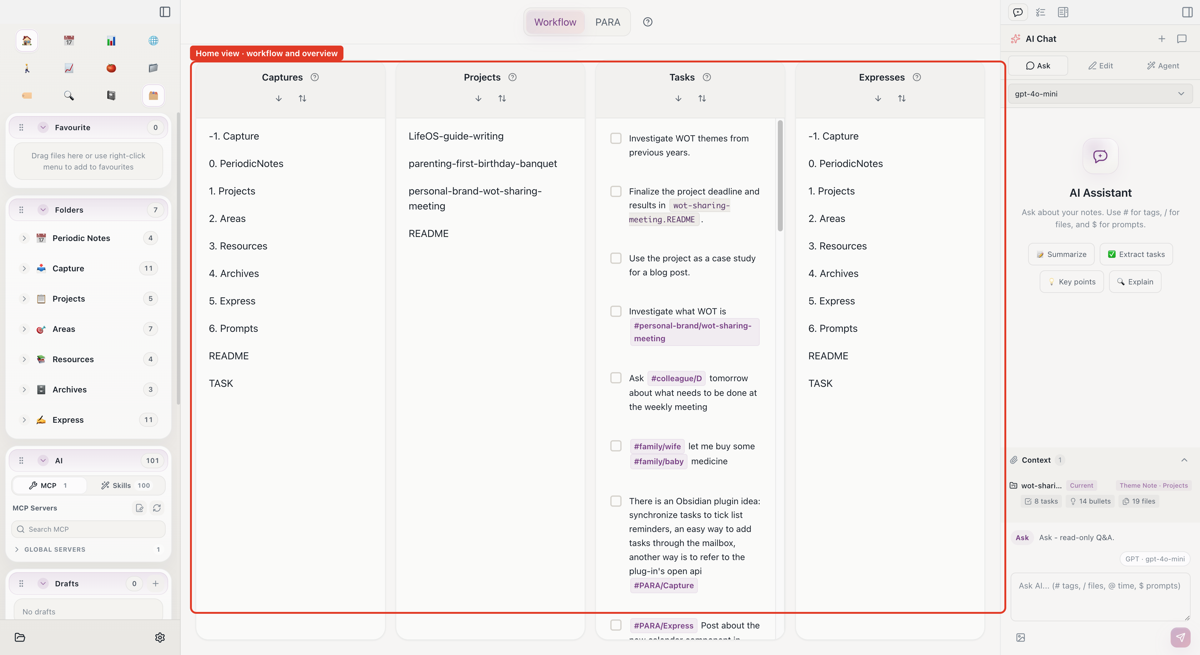Viewport: 1200px width, 655px height.
Task: Open the help icon beside PARA tab
Action: pos(647,22)
